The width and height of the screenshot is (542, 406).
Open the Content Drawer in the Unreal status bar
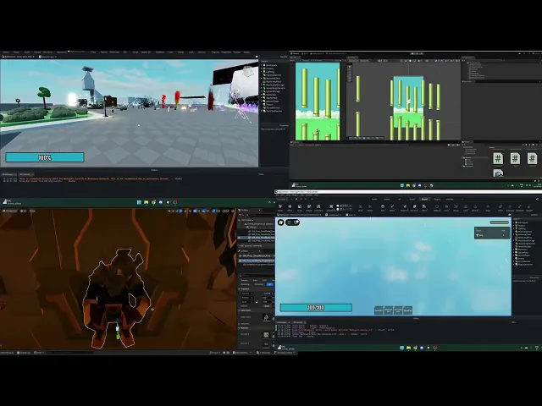pos(7,353)
